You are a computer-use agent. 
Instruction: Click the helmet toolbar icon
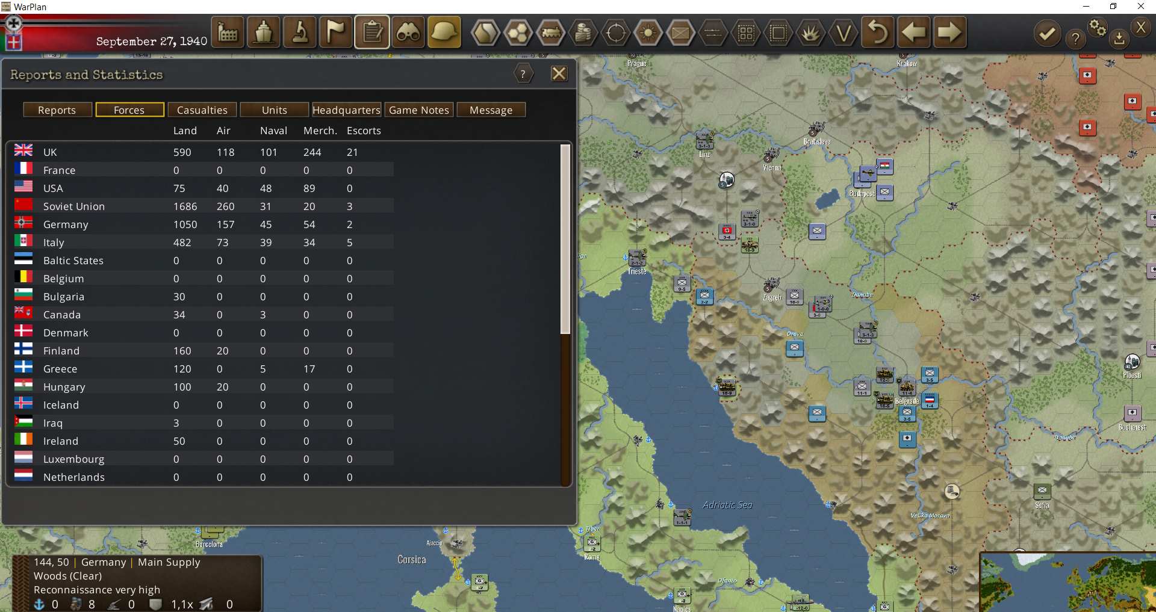coord(444,32)
